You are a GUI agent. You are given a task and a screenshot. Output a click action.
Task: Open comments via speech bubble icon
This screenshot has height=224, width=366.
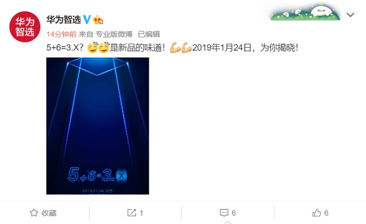pos(224,212)
